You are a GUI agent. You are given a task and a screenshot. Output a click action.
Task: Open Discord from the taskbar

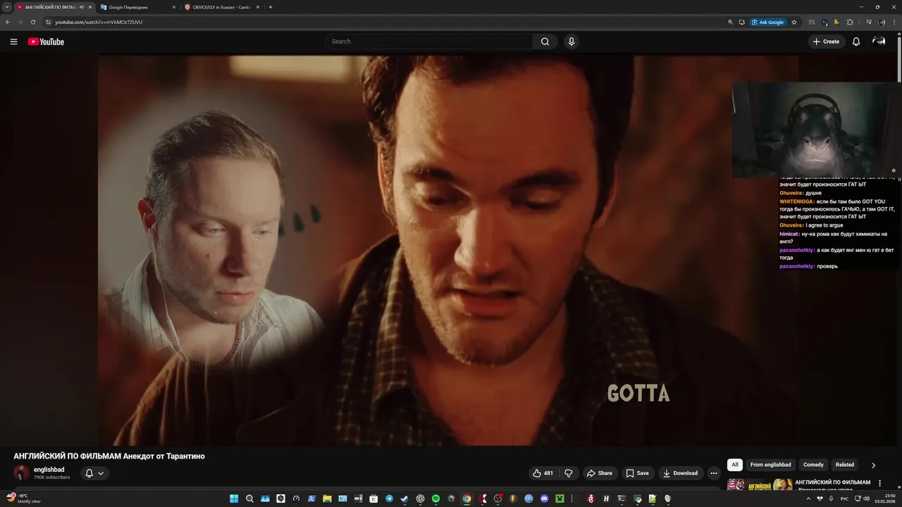(x=544, y=499)
